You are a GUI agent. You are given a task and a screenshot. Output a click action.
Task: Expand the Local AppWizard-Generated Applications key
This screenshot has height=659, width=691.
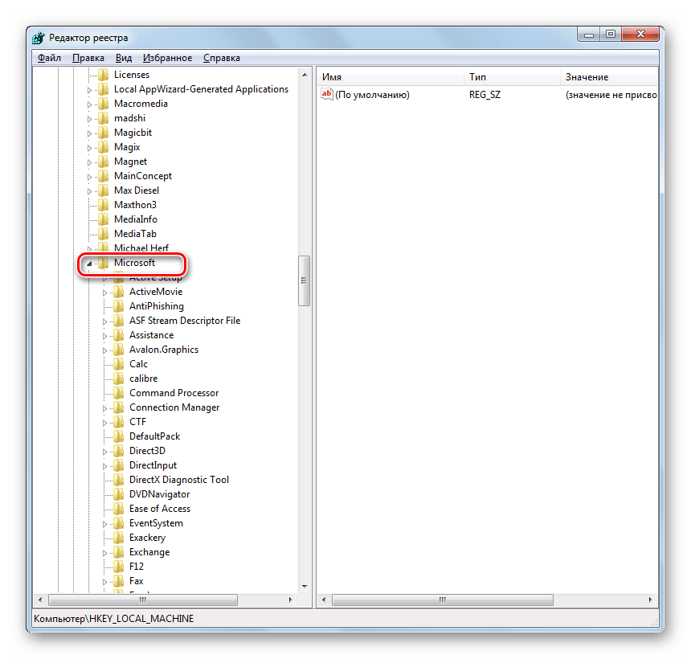click(89, 90)
